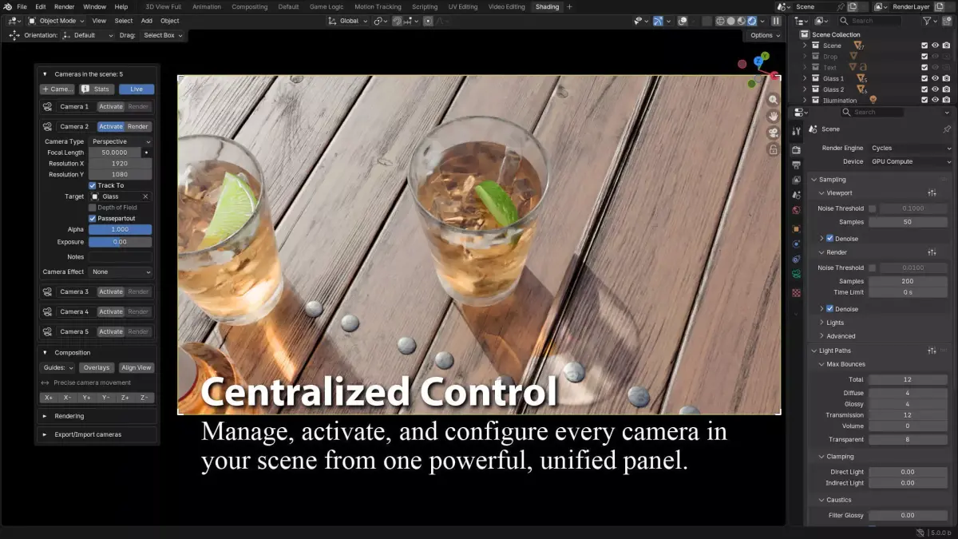This screenshot has height=539, width=958.
Task: Open the Object Data properties tab icon
Action: [x=796, y=275]
